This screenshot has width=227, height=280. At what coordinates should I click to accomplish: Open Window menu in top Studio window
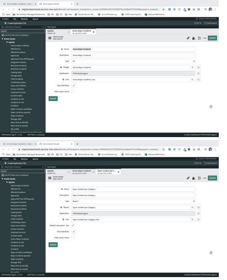(24, 19)
